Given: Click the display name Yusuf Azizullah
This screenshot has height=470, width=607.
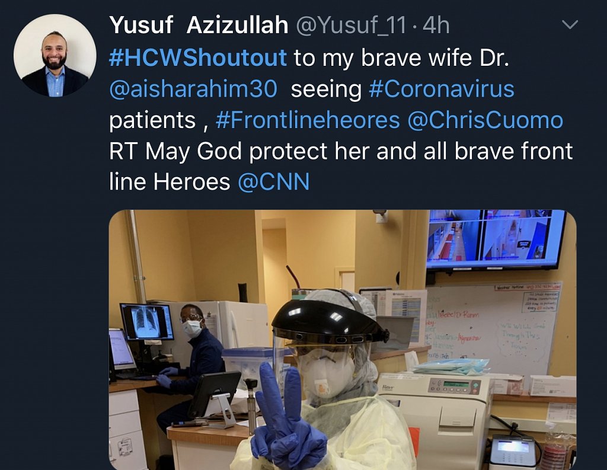Looking at the screenshot, I should point(199,25).
